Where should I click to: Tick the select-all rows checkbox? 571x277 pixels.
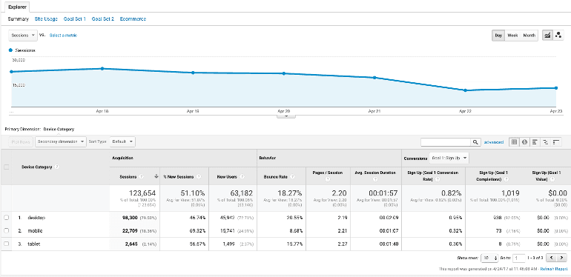coord(6,167)
